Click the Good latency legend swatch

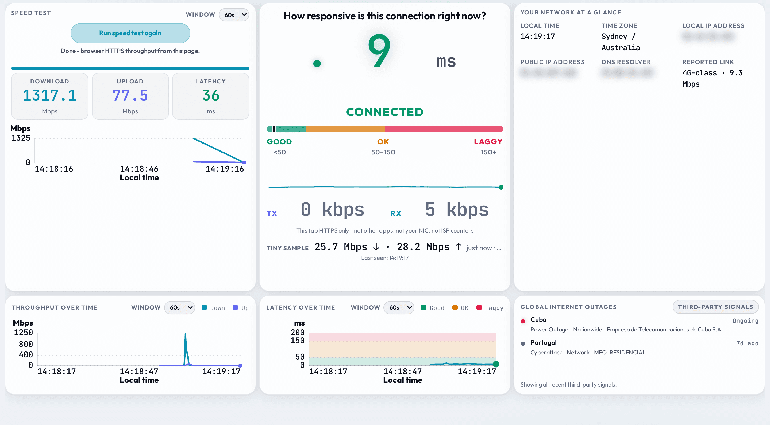pyautogui.click(x=423, y=308)
